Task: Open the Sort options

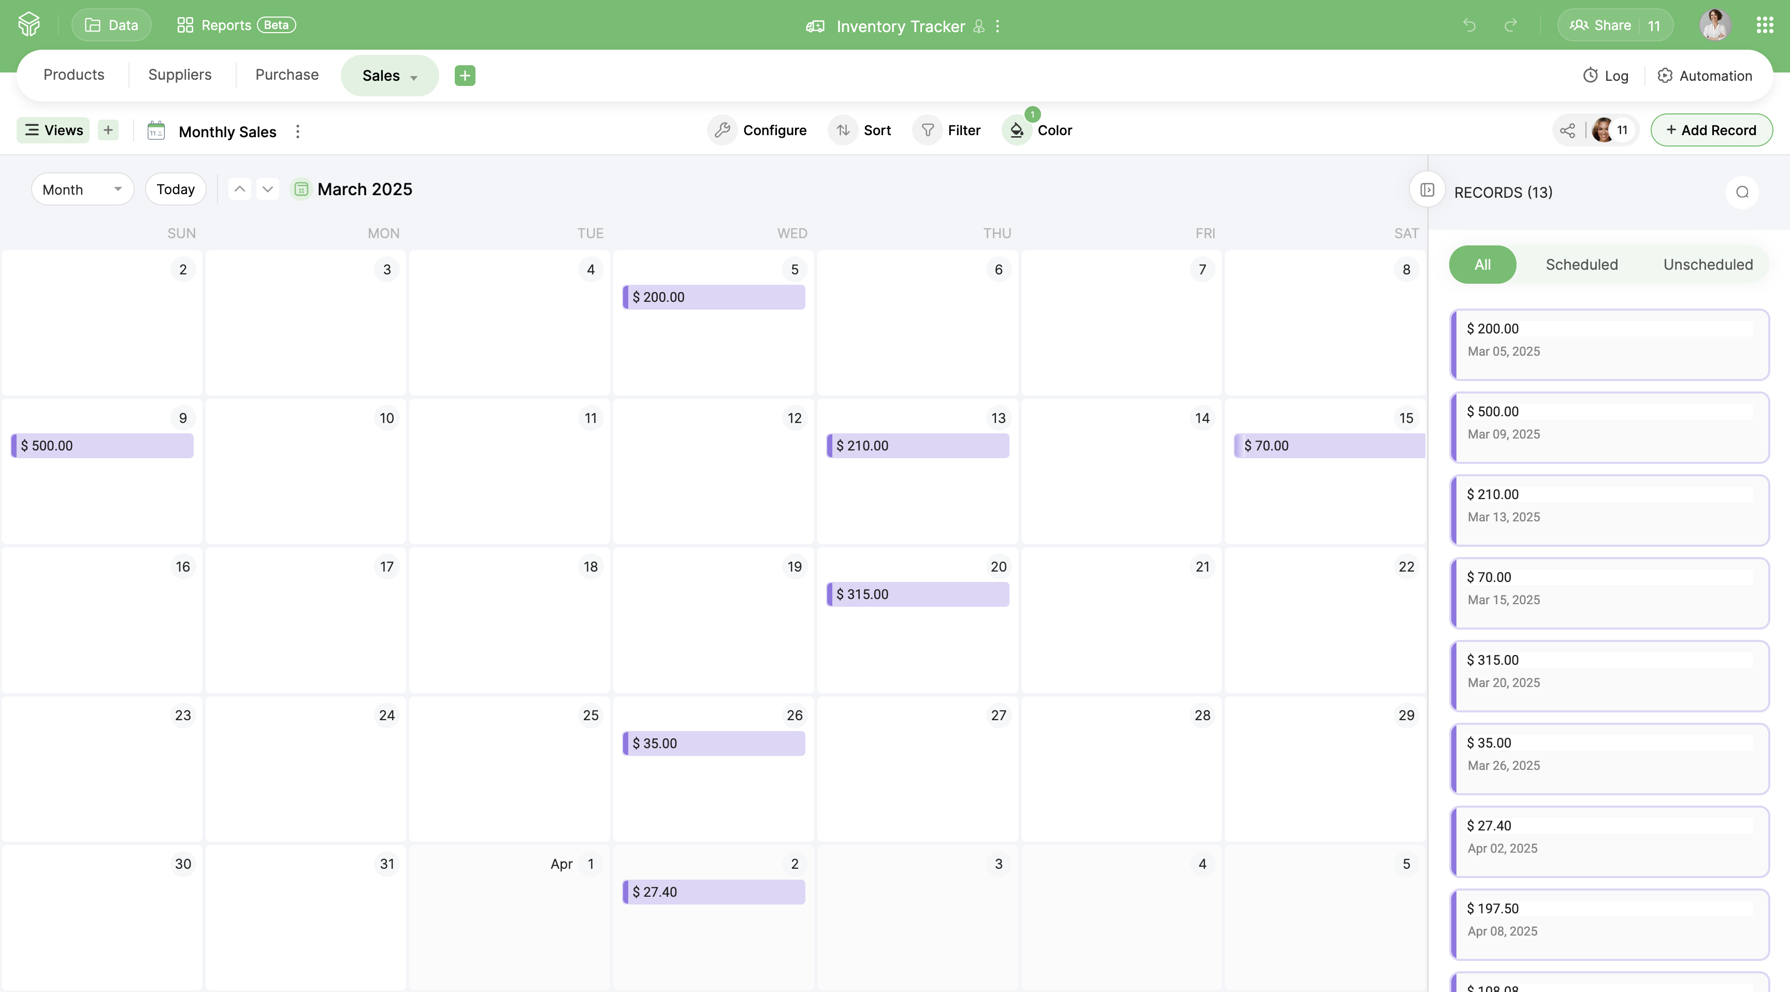Action: coord(862,130)
